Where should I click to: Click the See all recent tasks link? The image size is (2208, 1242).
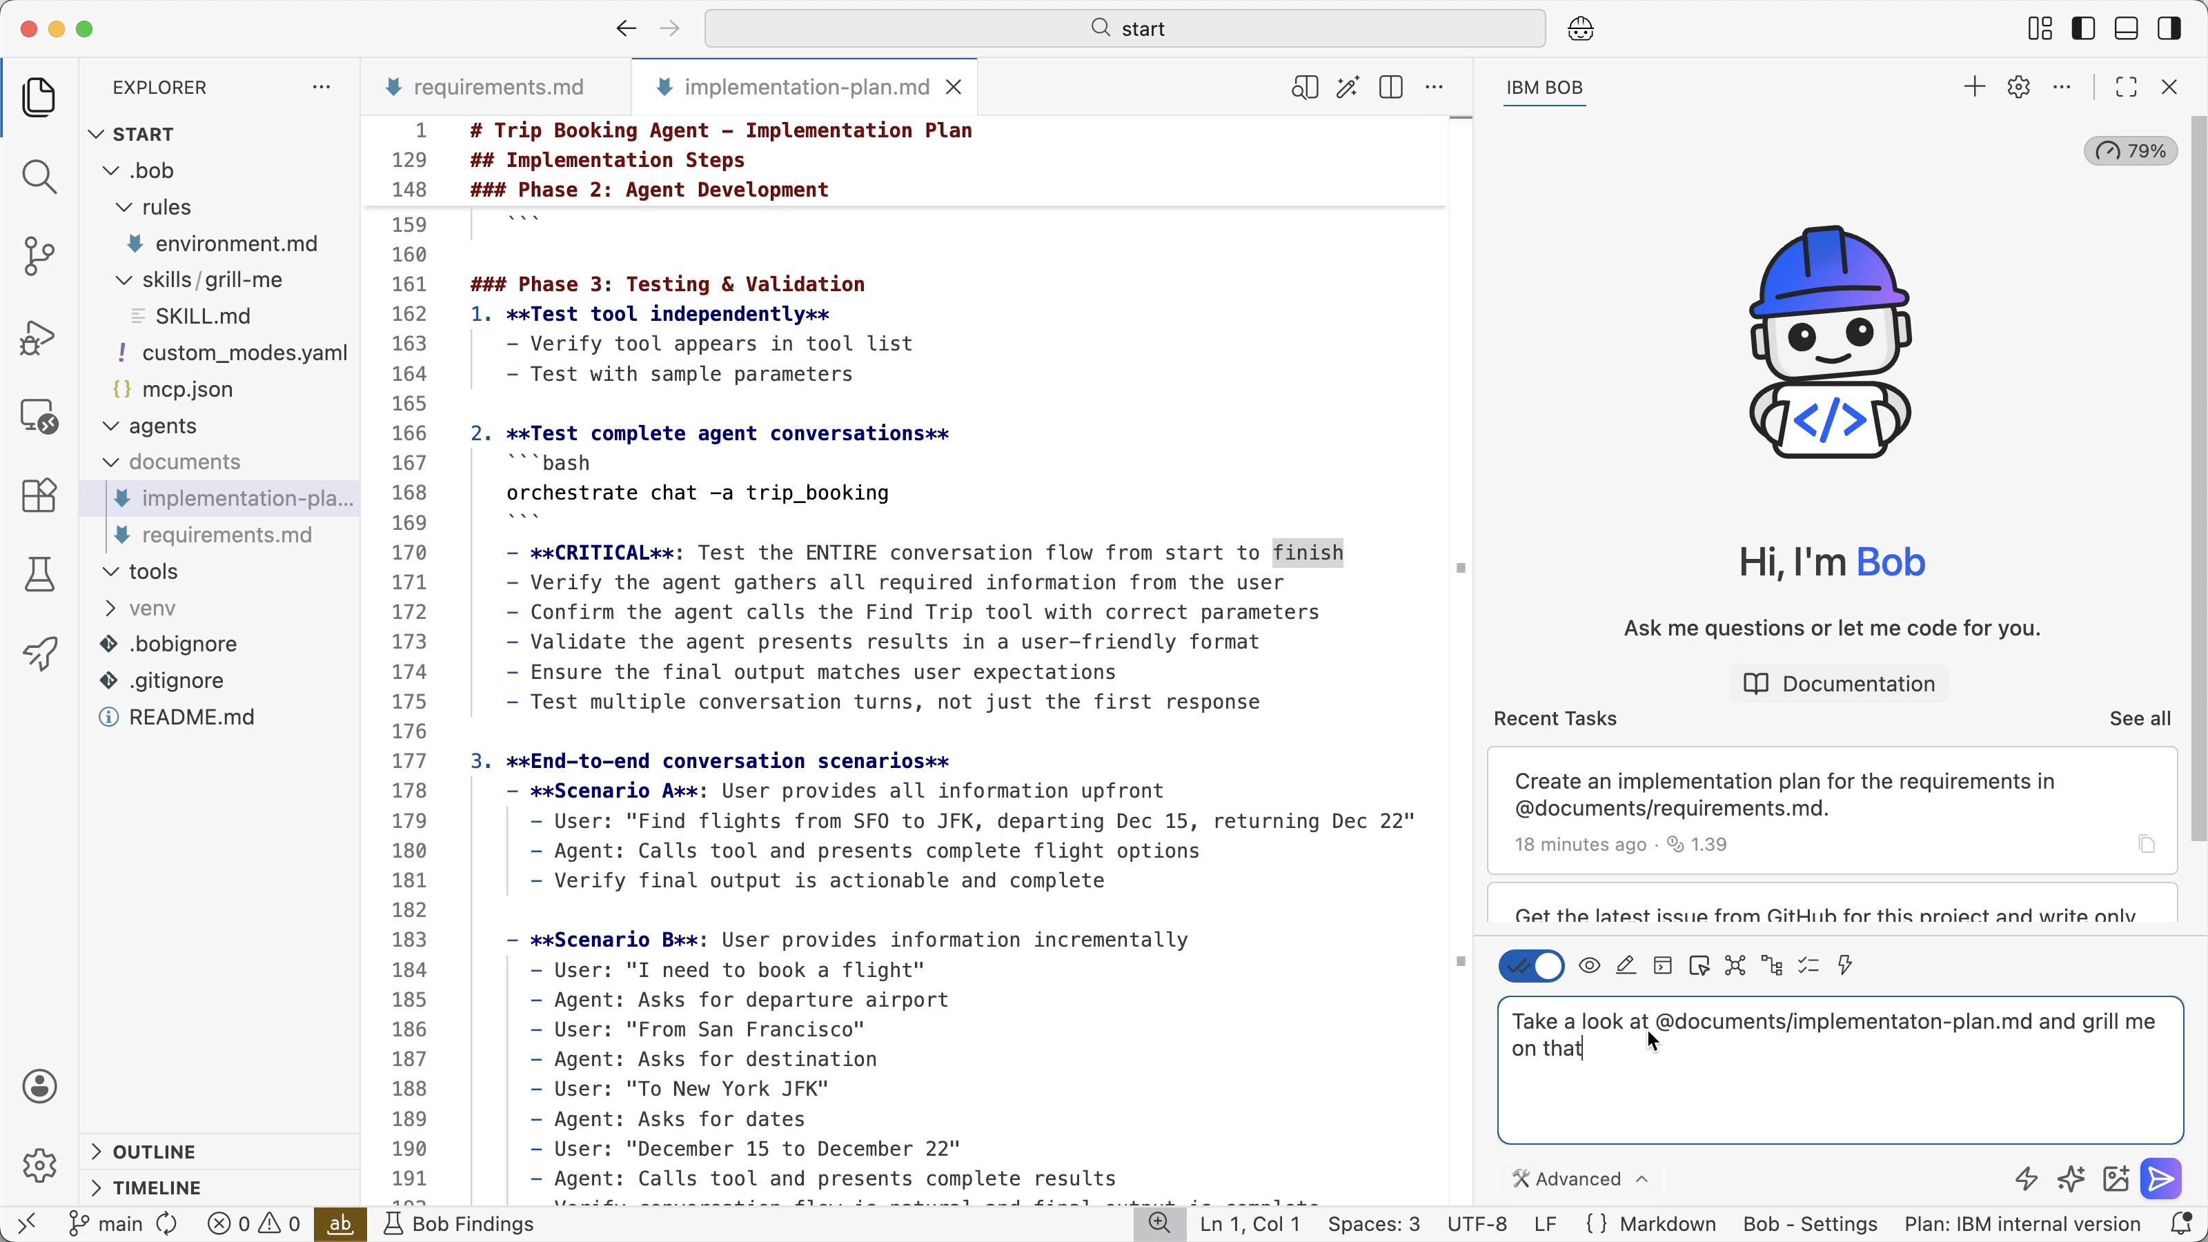tap(2140, 719)
